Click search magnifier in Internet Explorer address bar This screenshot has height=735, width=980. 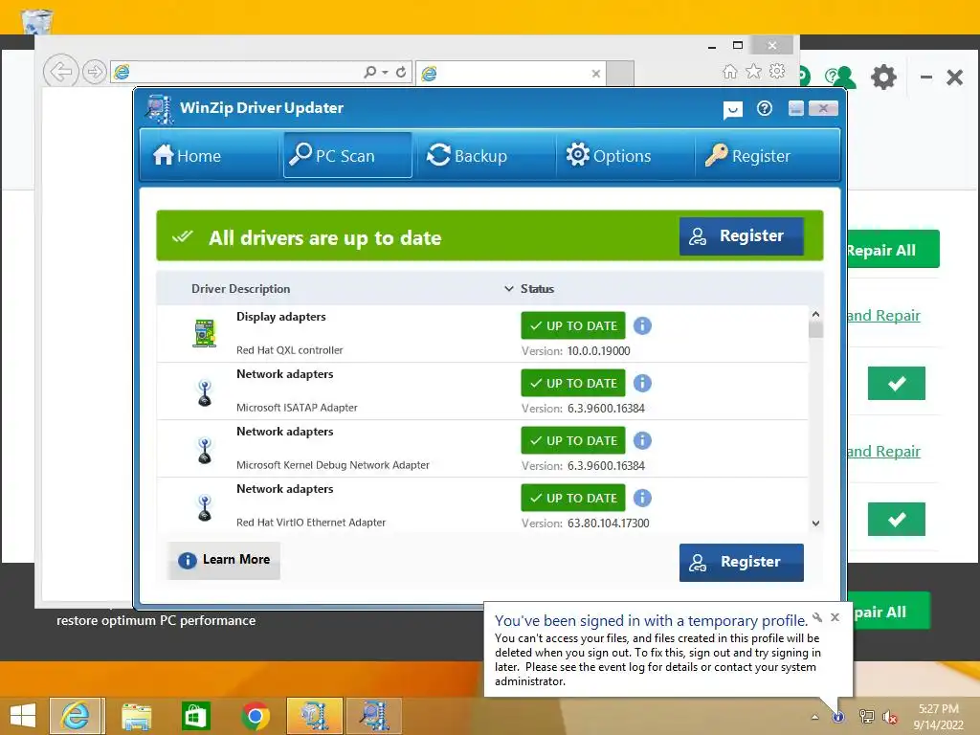(x=370, y=73)
